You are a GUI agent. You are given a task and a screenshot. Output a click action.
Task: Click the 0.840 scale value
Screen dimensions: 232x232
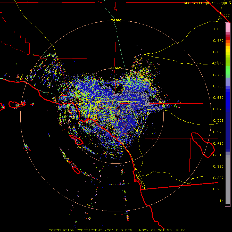[218, 63]
